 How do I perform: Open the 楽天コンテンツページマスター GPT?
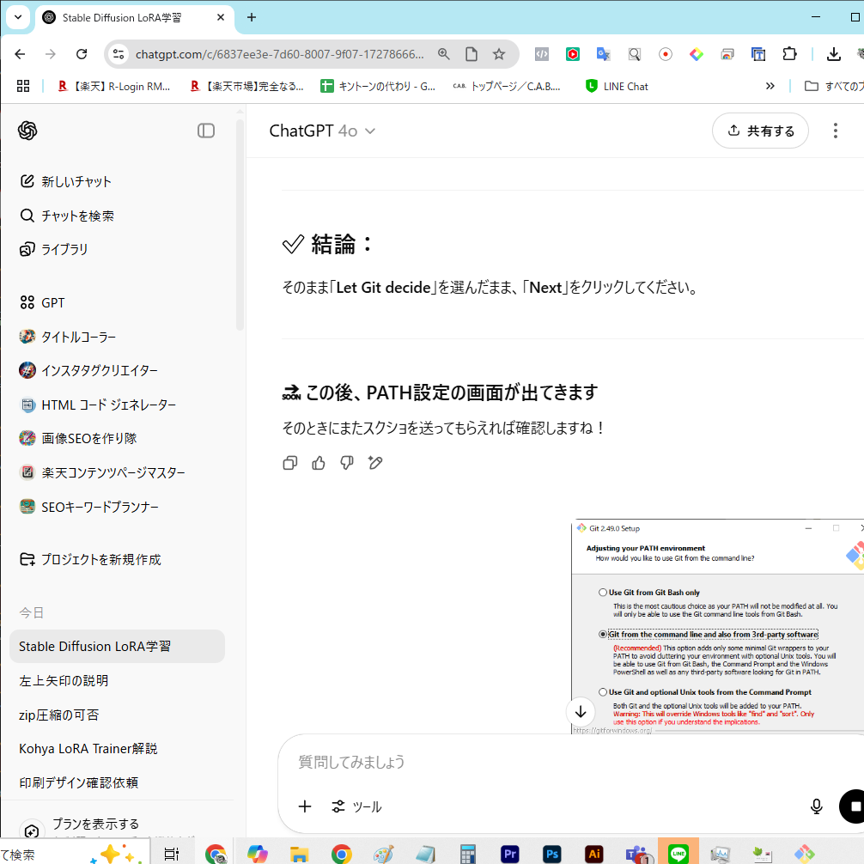point(102,472)
